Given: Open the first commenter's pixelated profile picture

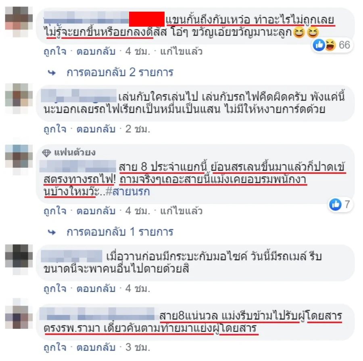Looking at the screenshot, I should [x=19, y=22].
